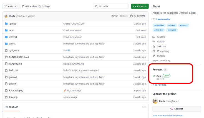
Task: Open the Update Image commit message
Action: pos(74,90)
